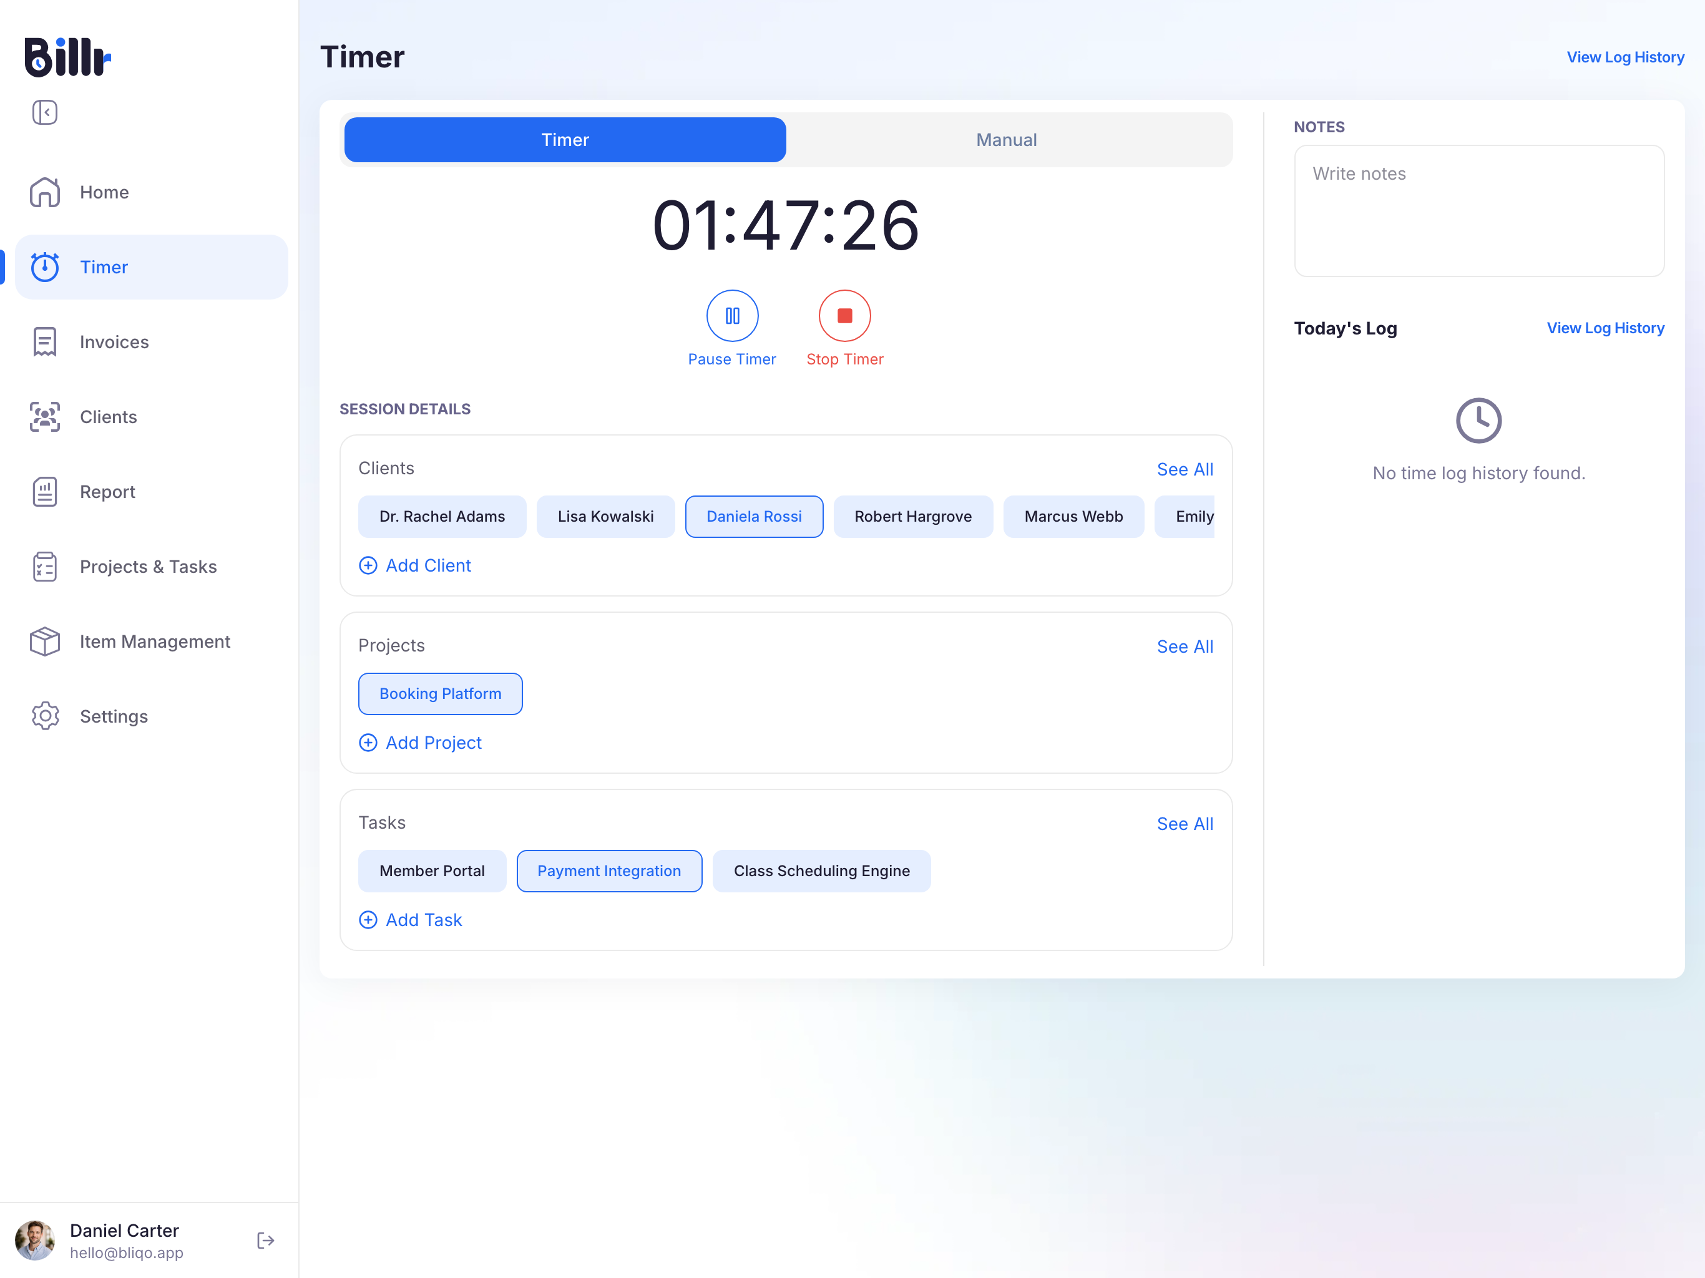Click See All in the Projects section
1705x1278 pixels.
click(x=1185, y=646)
